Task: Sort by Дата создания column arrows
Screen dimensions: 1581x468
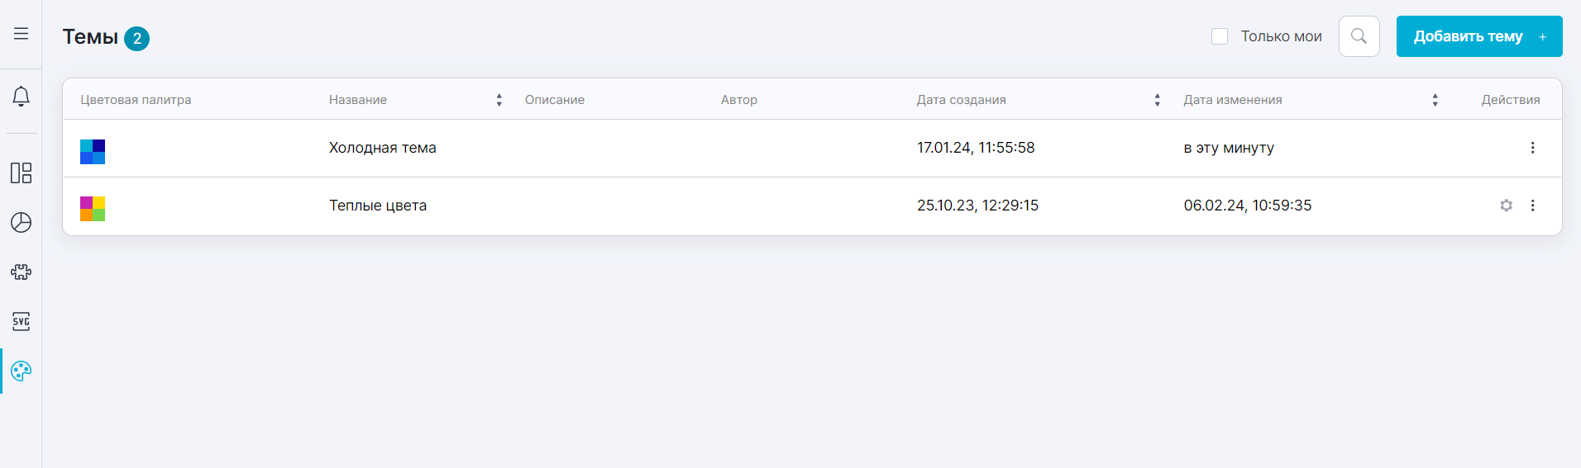Action: click(x=1157, y=100)
